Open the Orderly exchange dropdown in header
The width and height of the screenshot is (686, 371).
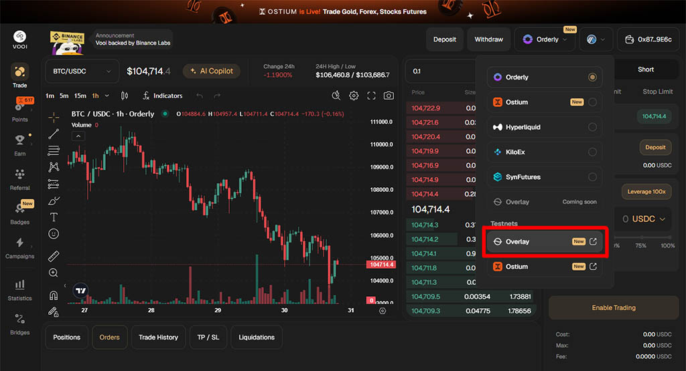click(545, 39)
